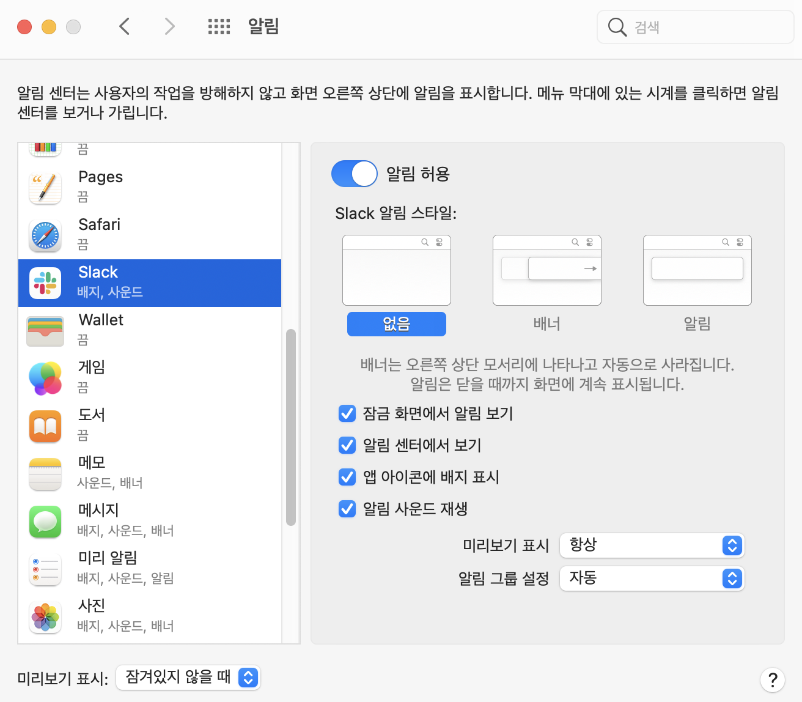Image resolution: width=802 pixels, height=702 pixels.
Task: Open the bottom 잠겨있지 않을 때 dropdown
Action: coord(188,677)
